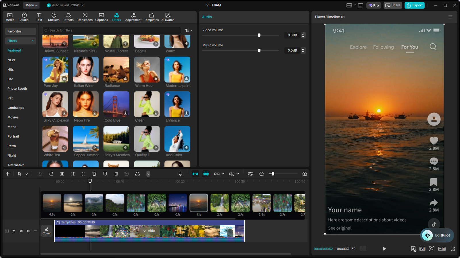Viewport: 460px width, 258px height.
Task: Click the Adjustment panel icon
Action: pos(133,17)
